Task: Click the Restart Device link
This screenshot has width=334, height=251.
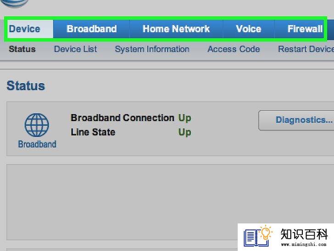Action: (x=306, y=49)
